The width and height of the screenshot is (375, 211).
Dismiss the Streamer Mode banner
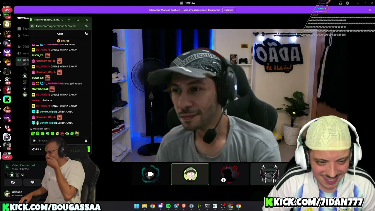click(x=370, y=10)
